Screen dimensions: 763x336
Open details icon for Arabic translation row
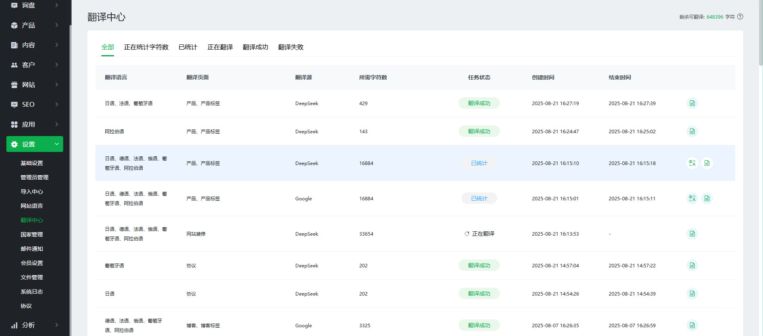tap(692, 131)
